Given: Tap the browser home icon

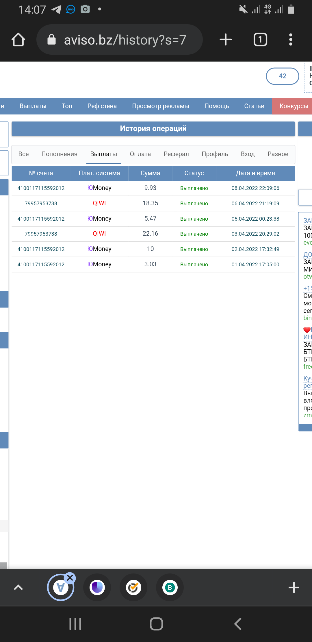Looking at the screenshot, I should 18,40.
